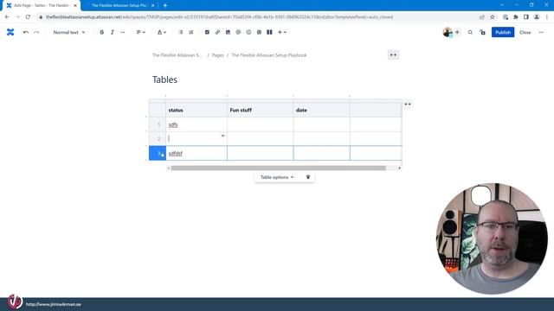Open the Pages breadcrumb
Image resolution: width=554 pixels, height=311 pixels.
218,55
